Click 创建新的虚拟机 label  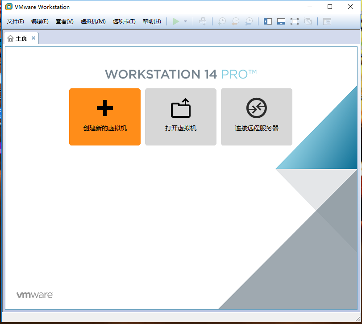tap(105, 128)
